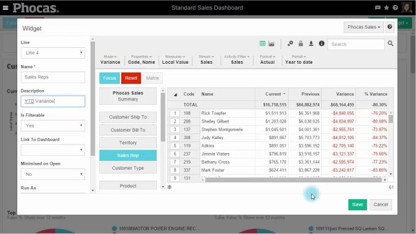
Task: Click the widget settings panel scrollbar
Action: tap(93, 99)
